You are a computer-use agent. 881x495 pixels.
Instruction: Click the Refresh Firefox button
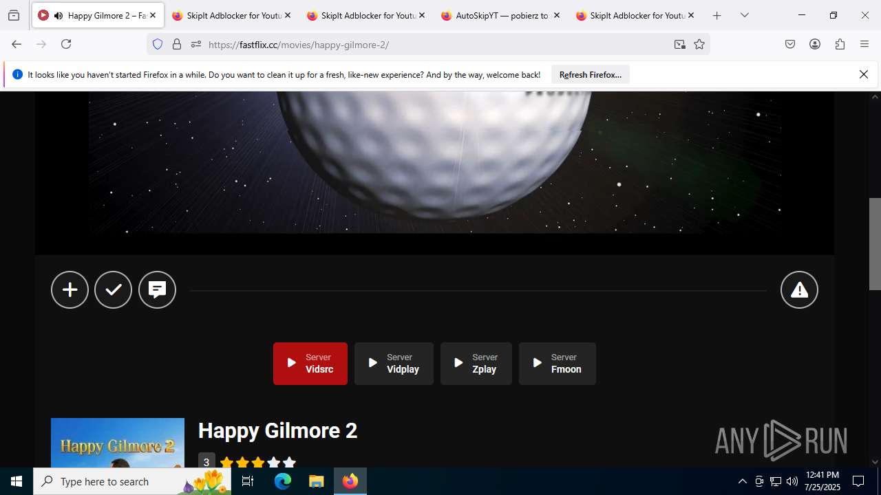coord(591,75)
